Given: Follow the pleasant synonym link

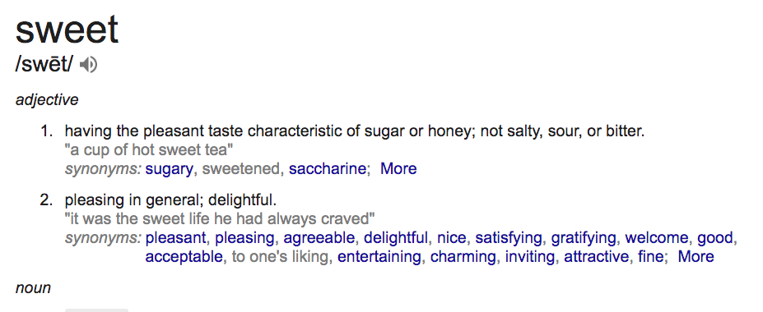Looking at the screenshot, I should pos(175,238).
